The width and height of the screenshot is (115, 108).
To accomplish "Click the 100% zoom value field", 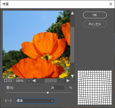I will pyautogui.click(x=20, y=81).
